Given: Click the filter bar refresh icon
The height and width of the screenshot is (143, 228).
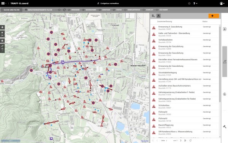Looking at the screenshot, I should coord(65,10).
